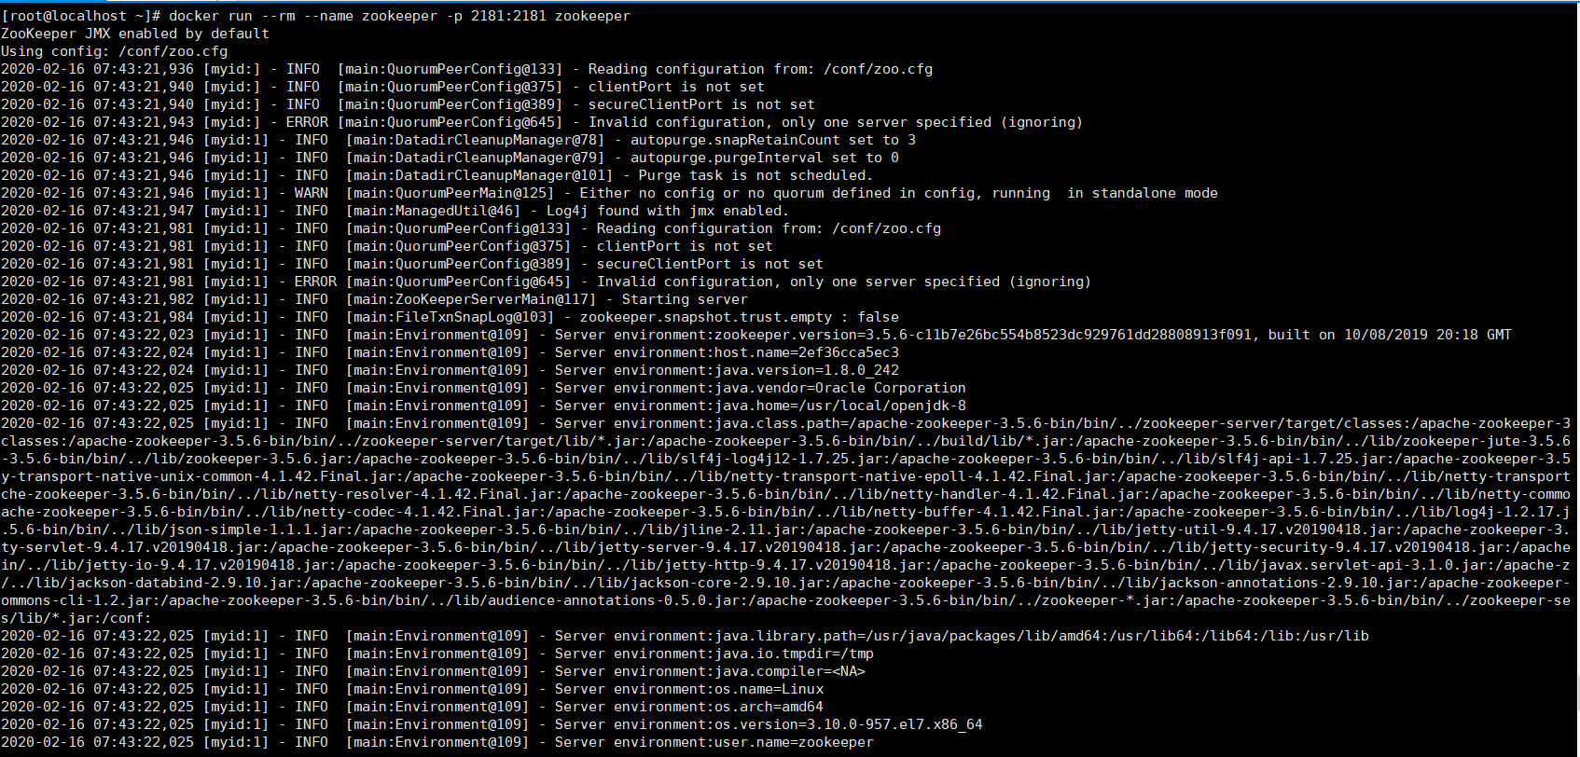Select the java.io.tmpdir=/tmp entry
1580x757 pixels.
tap(794, 654)
